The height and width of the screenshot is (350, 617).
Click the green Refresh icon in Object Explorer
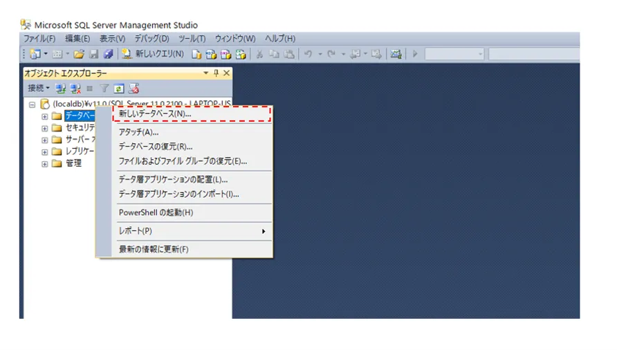[x=119, y=89]
